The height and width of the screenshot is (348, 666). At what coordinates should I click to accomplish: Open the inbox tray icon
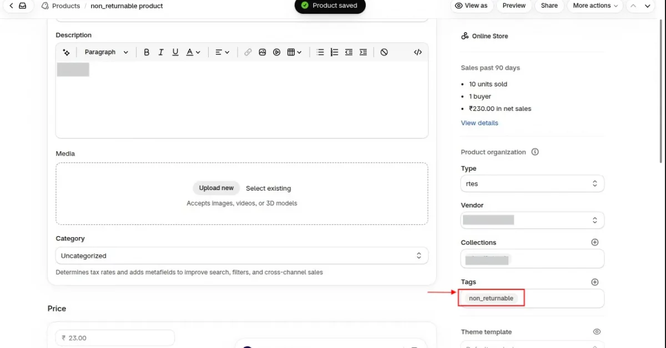coord(22,6)
